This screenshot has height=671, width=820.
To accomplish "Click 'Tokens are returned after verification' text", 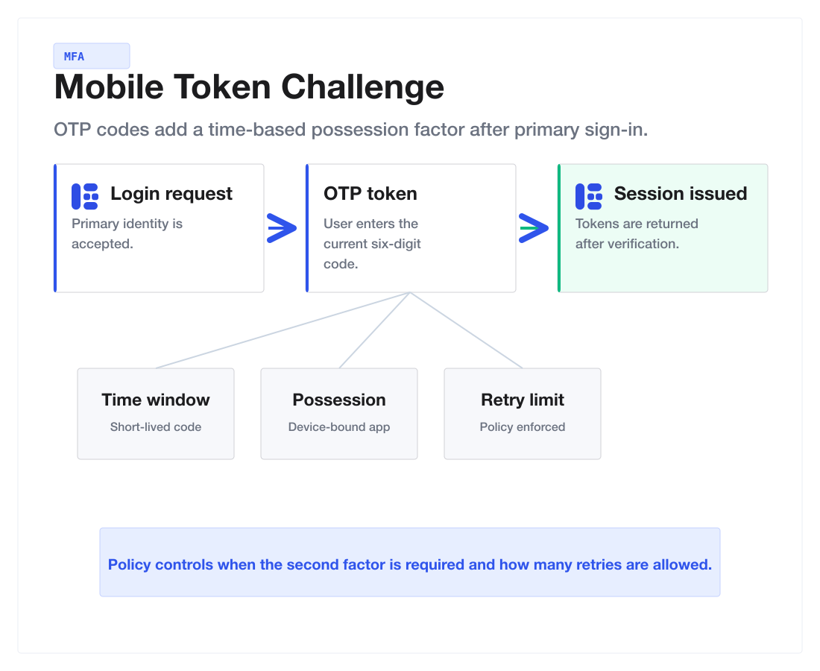I will [x=637, y=234].
